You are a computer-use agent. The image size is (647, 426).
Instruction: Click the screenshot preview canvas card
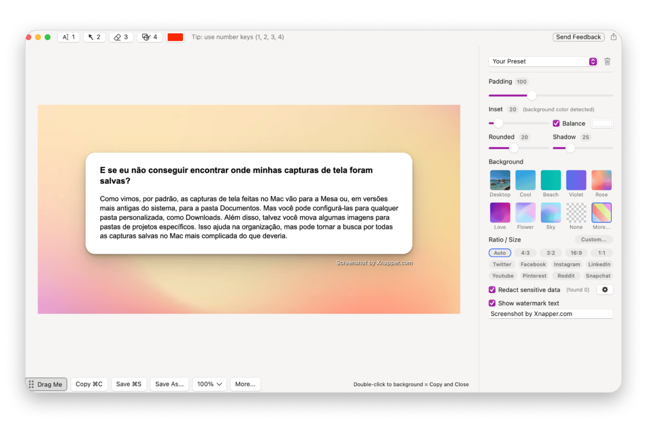pos(249,203)
